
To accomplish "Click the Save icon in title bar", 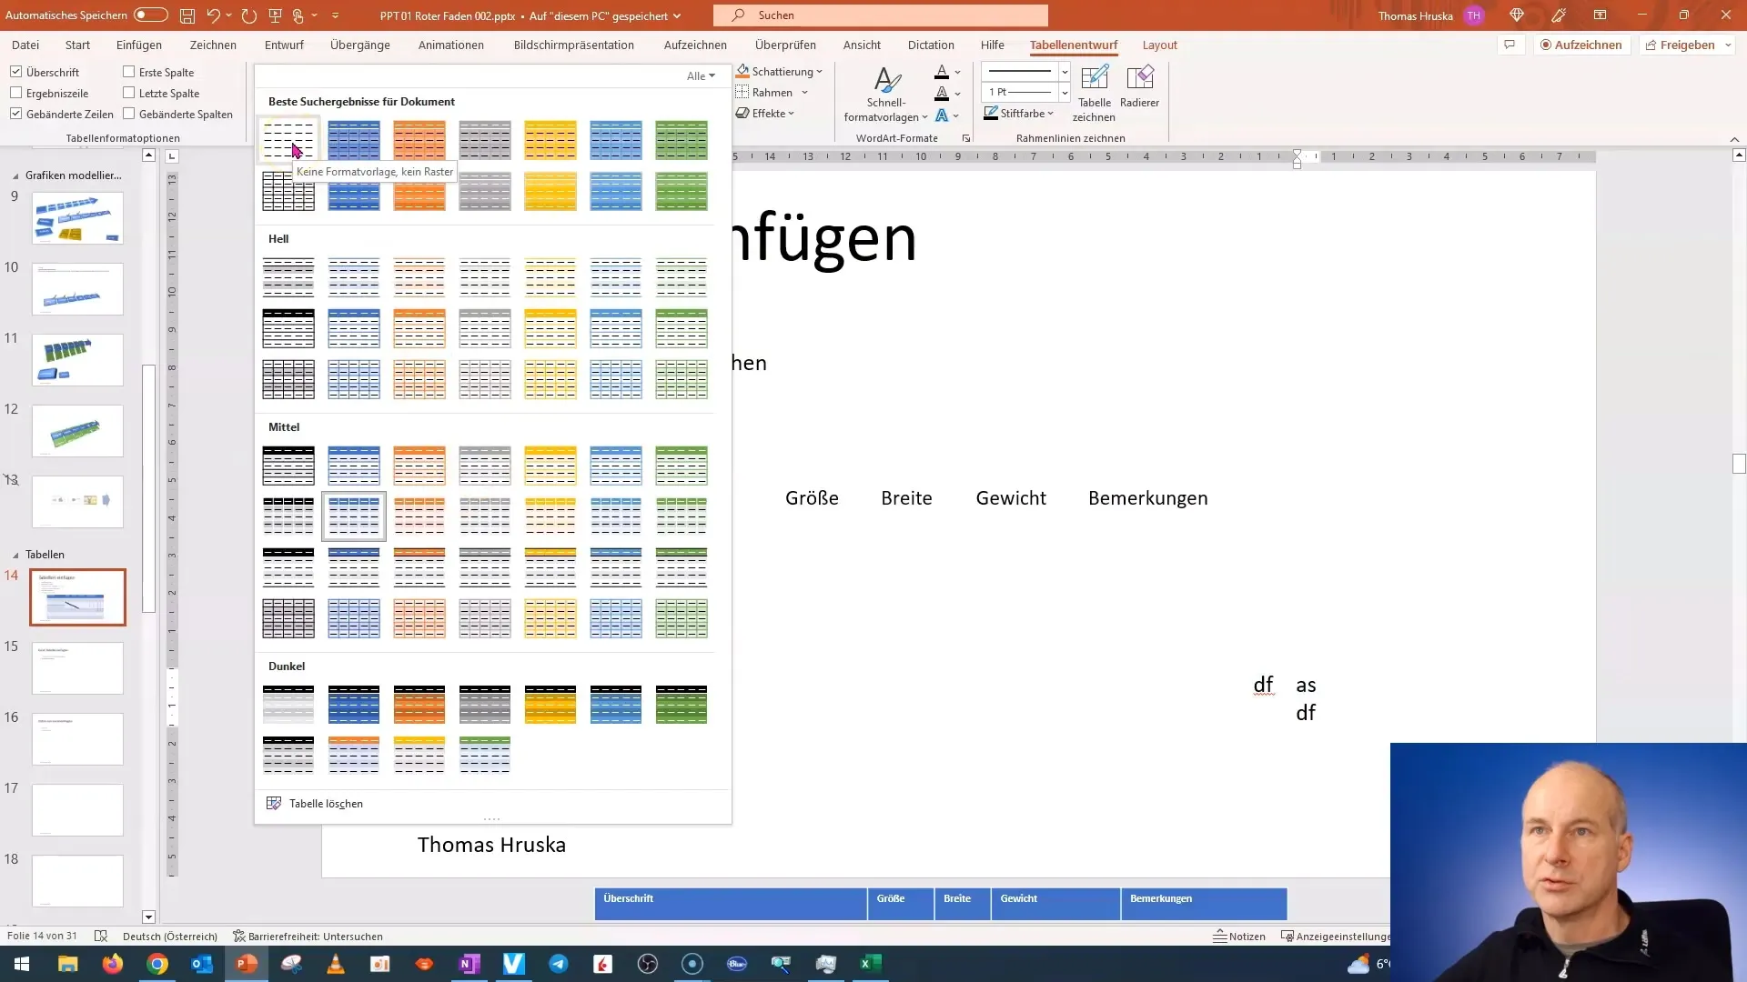I will point(187,15).
